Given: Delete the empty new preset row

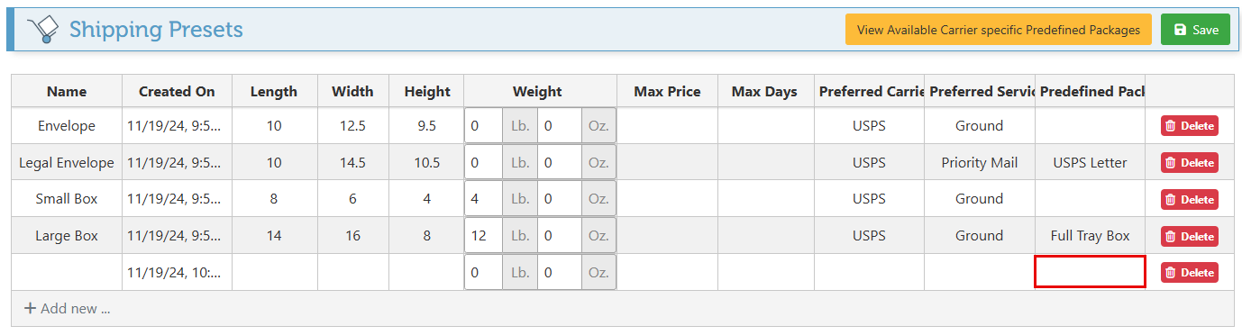Looking at the screenshot, I should (x=1189, y=272).
